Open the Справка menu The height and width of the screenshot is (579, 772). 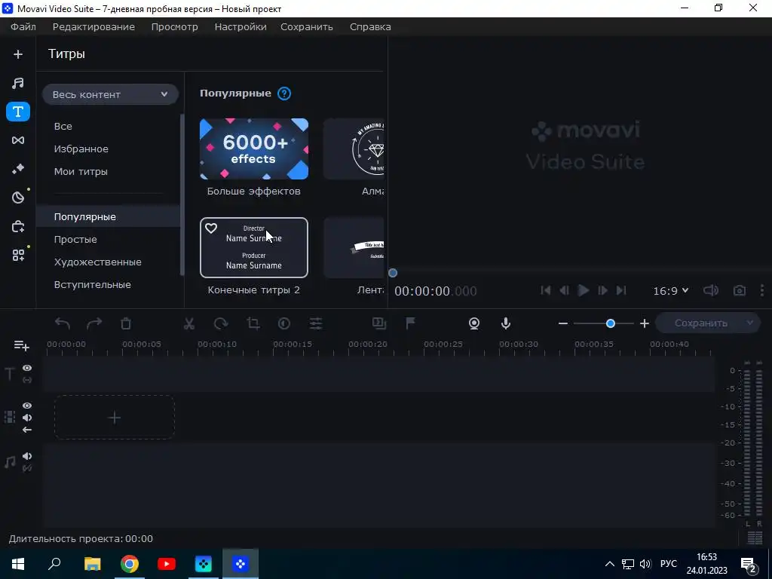point(370,27)
